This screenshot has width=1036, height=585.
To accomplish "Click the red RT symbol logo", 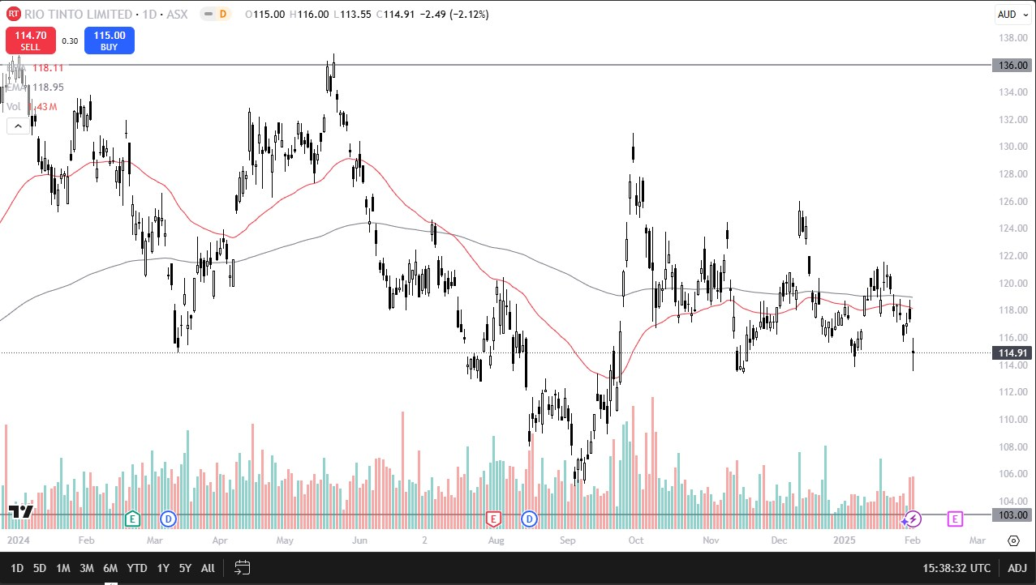I will coord(13,14).
